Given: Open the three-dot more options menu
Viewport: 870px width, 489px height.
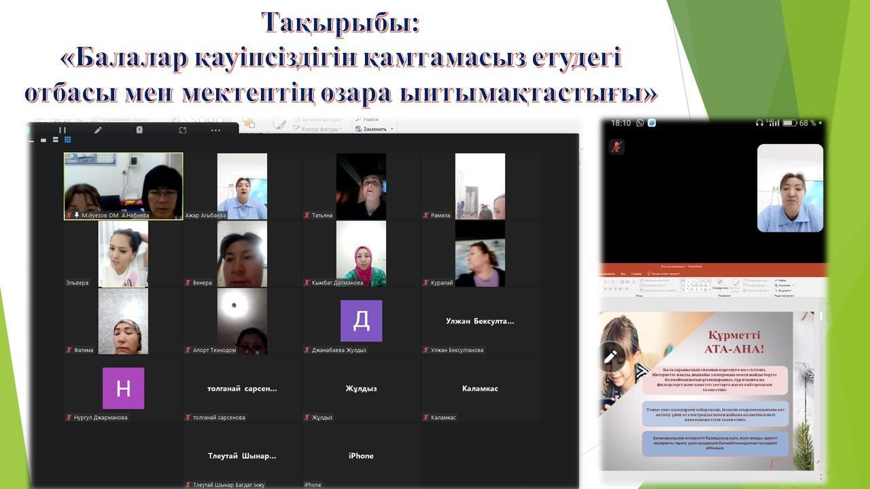Looking at the screenshot, I should pyautogui.click(x=215, y=130).
